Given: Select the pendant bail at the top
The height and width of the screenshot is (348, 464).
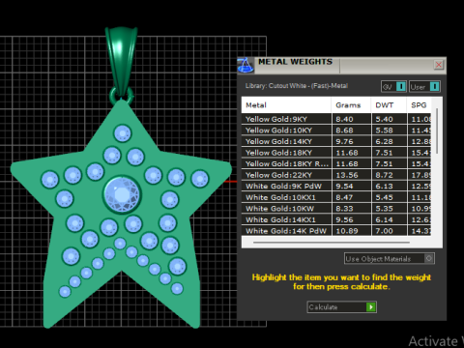Looking at the screenshot, I should (x=121, y=60).
